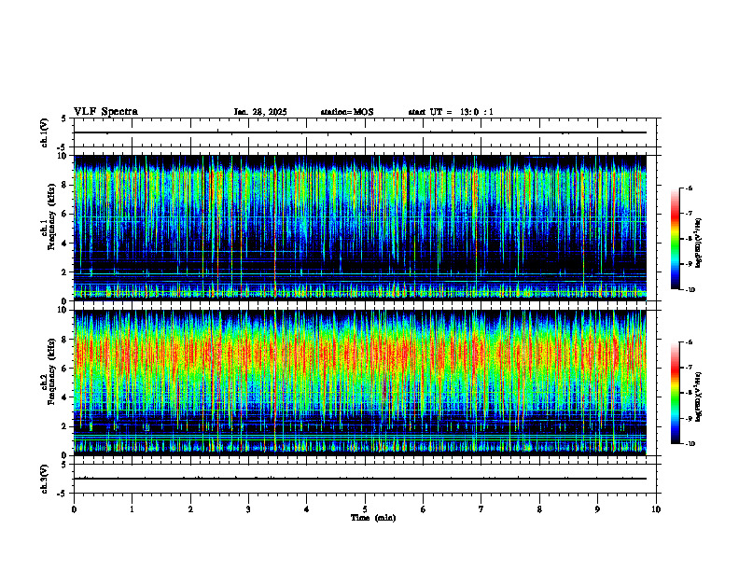The image size is (739, 571).
Task: Click the ch.1 spectrogram color scale bar
Action: (x=676, y=239)
